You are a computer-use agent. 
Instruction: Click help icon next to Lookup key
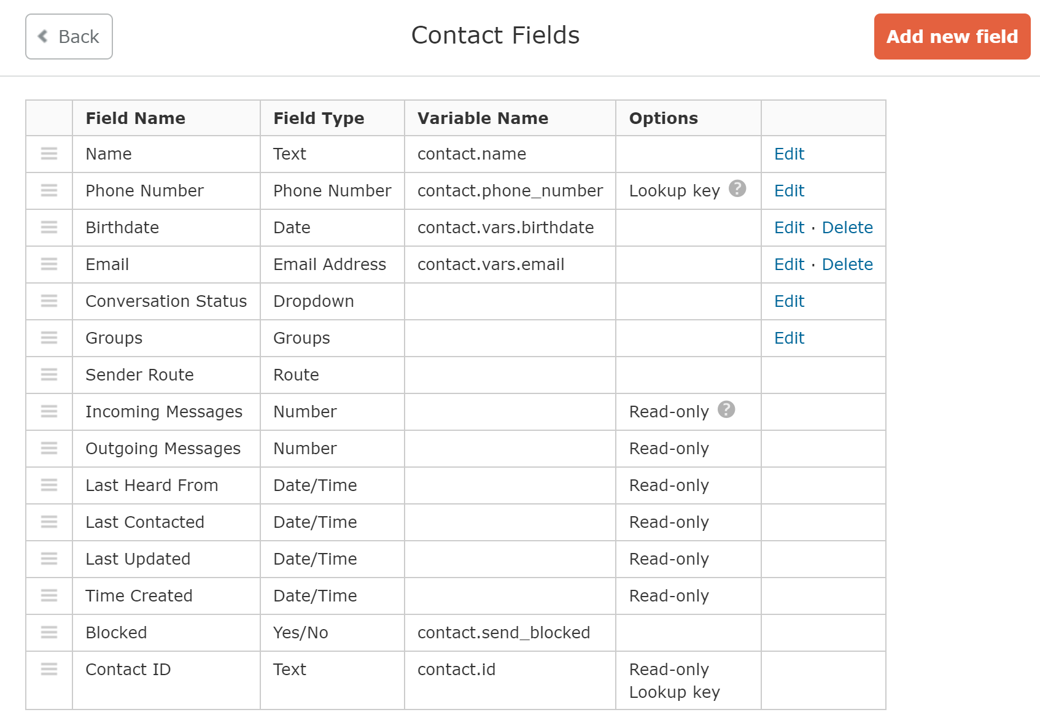click(737, 188)
